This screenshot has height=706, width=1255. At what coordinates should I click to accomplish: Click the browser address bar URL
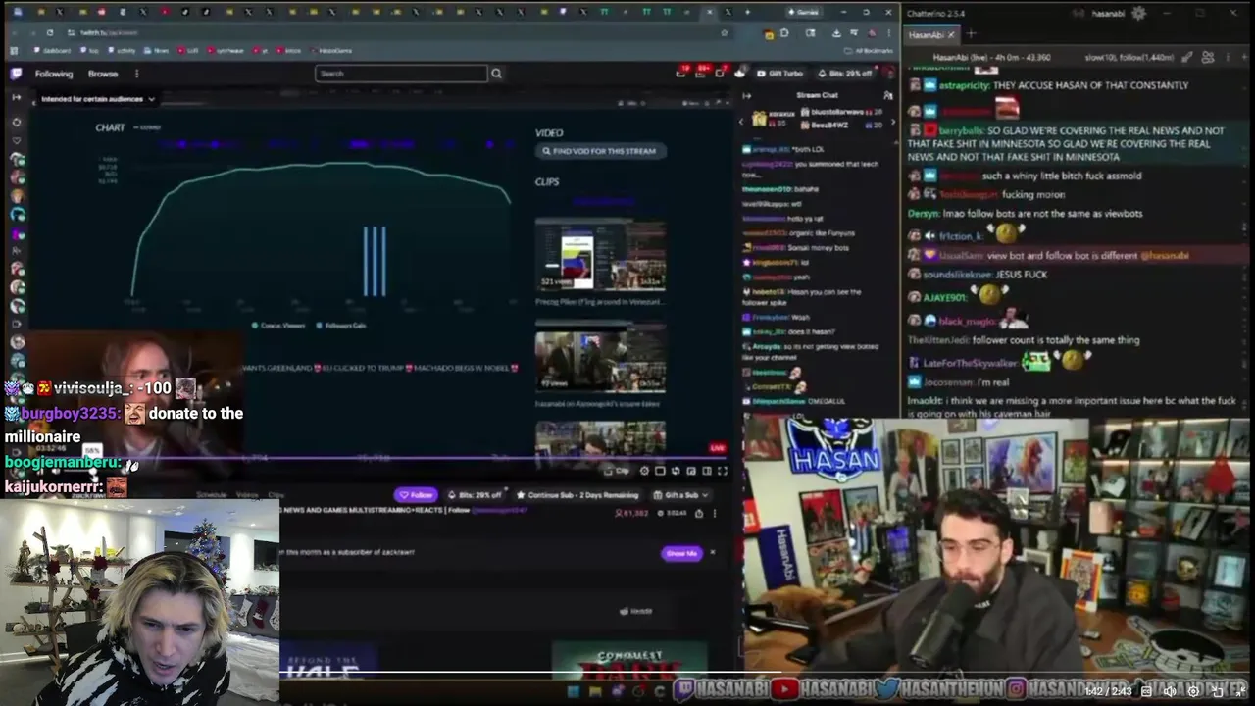pyautogui.click(x=109, y=32)
